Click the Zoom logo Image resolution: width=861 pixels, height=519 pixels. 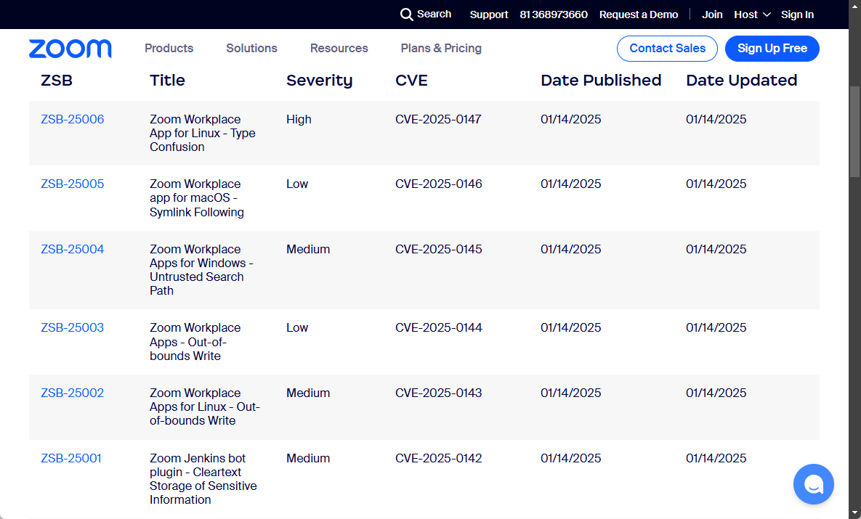point(70,49)
